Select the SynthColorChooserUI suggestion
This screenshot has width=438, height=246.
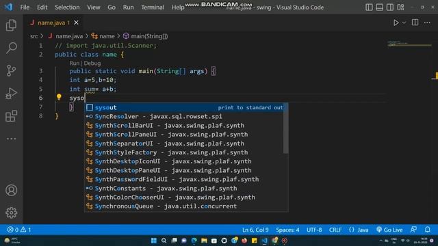point(184,197)
